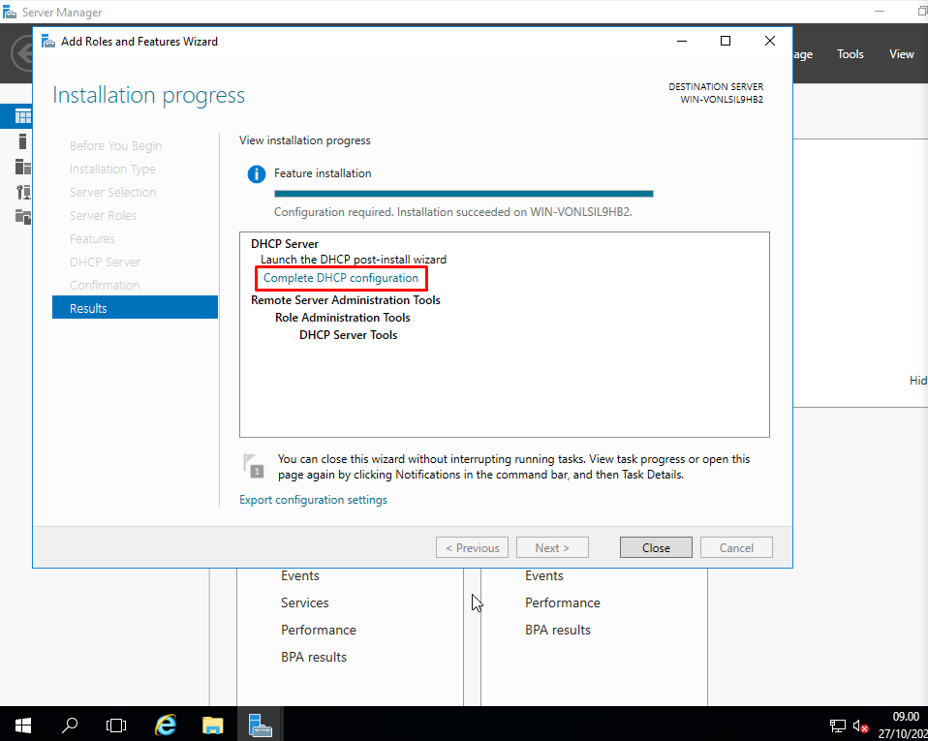Click Server Manager Dashboard sidebar icon

(x=22, y=116)
